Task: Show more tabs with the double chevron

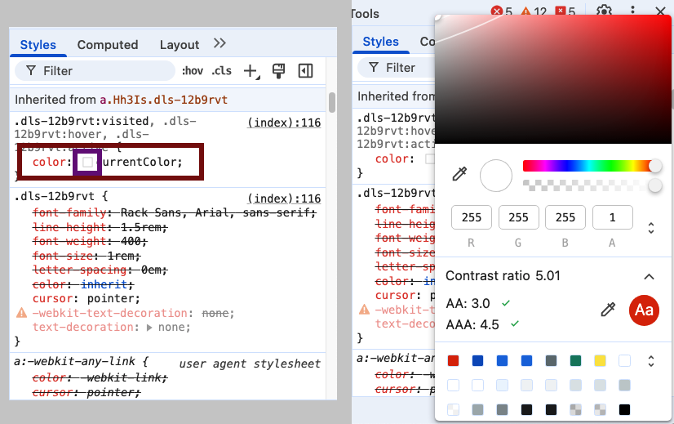Action: pyautogui.click(x=219, y=43)
